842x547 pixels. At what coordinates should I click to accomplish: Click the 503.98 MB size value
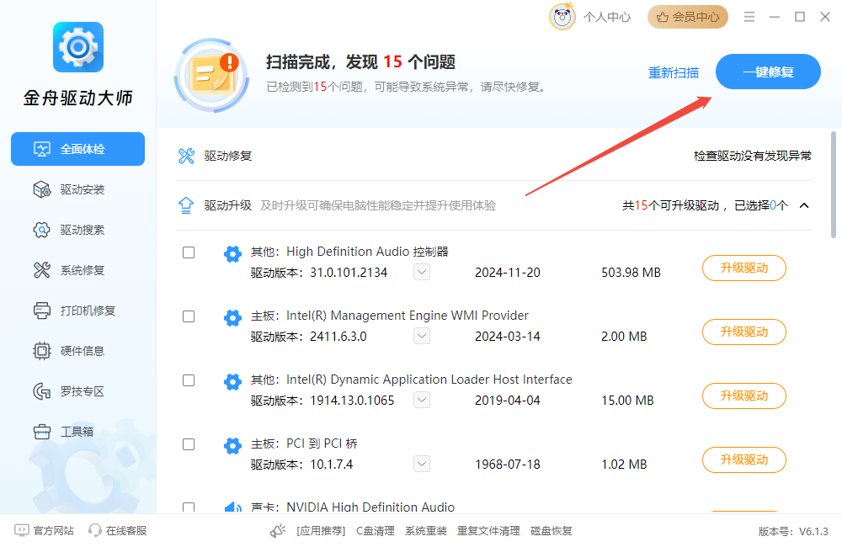pyautogui.click(x=631, y=273)
